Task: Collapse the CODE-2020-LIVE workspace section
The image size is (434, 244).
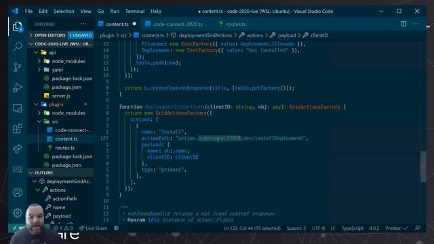Action: 61,44
